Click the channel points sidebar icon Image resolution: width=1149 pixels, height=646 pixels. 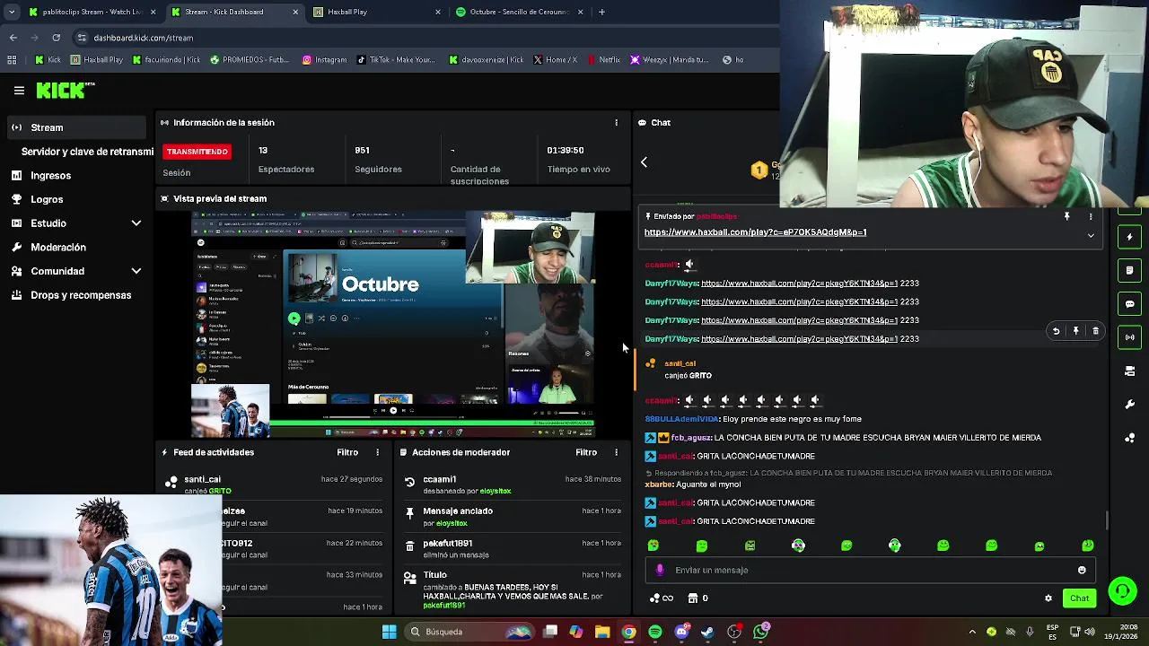1130,438
